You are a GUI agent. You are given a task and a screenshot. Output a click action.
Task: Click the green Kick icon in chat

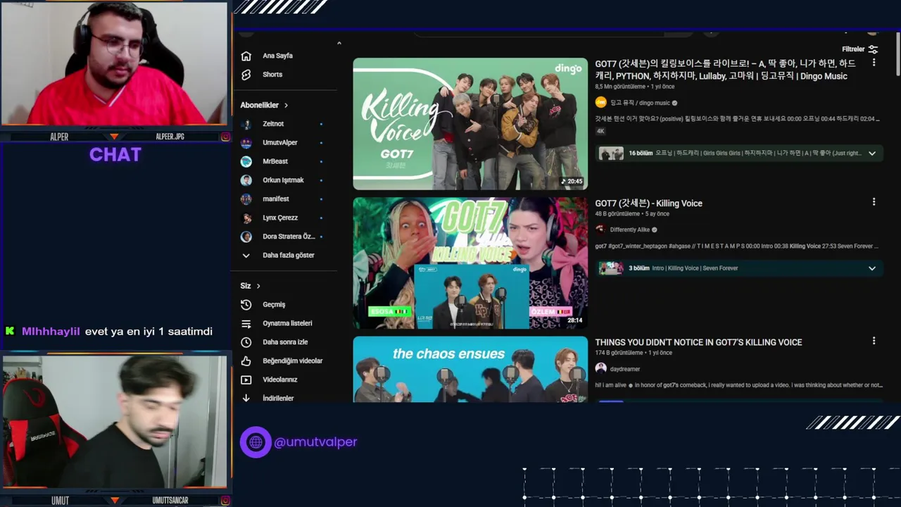click(x=10, y=331)
